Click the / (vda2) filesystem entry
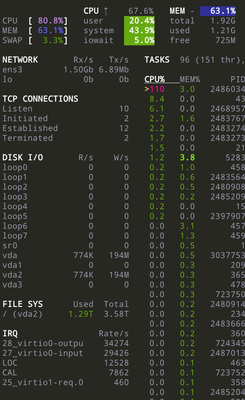This screenshot has height=400, width=245. click(23, 314)
